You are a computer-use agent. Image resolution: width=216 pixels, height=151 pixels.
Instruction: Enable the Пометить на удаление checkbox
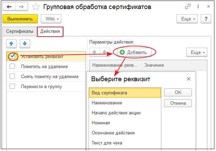tap(12, 66)
